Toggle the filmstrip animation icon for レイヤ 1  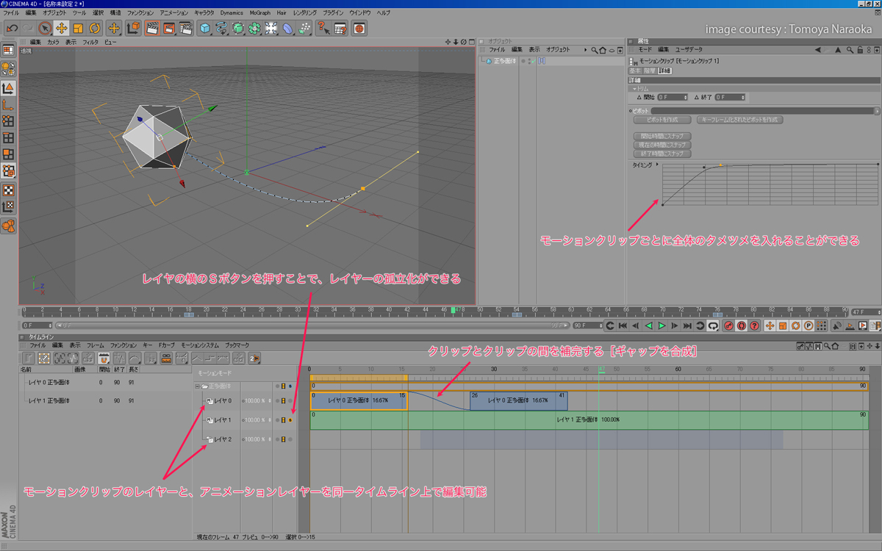pyautogui.click(x=283, y=420)
